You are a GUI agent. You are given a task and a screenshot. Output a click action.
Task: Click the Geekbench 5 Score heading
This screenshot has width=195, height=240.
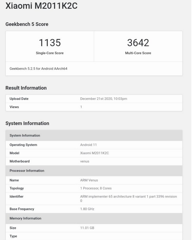click(27, 24)
